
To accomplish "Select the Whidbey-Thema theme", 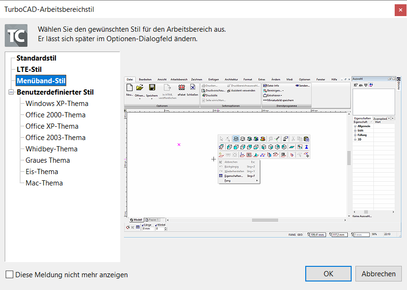I will 52,149.
